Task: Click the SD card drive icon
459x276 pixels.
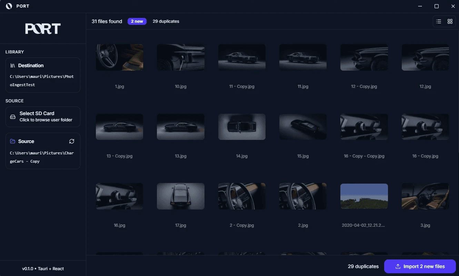Action: tap(13, 116)
